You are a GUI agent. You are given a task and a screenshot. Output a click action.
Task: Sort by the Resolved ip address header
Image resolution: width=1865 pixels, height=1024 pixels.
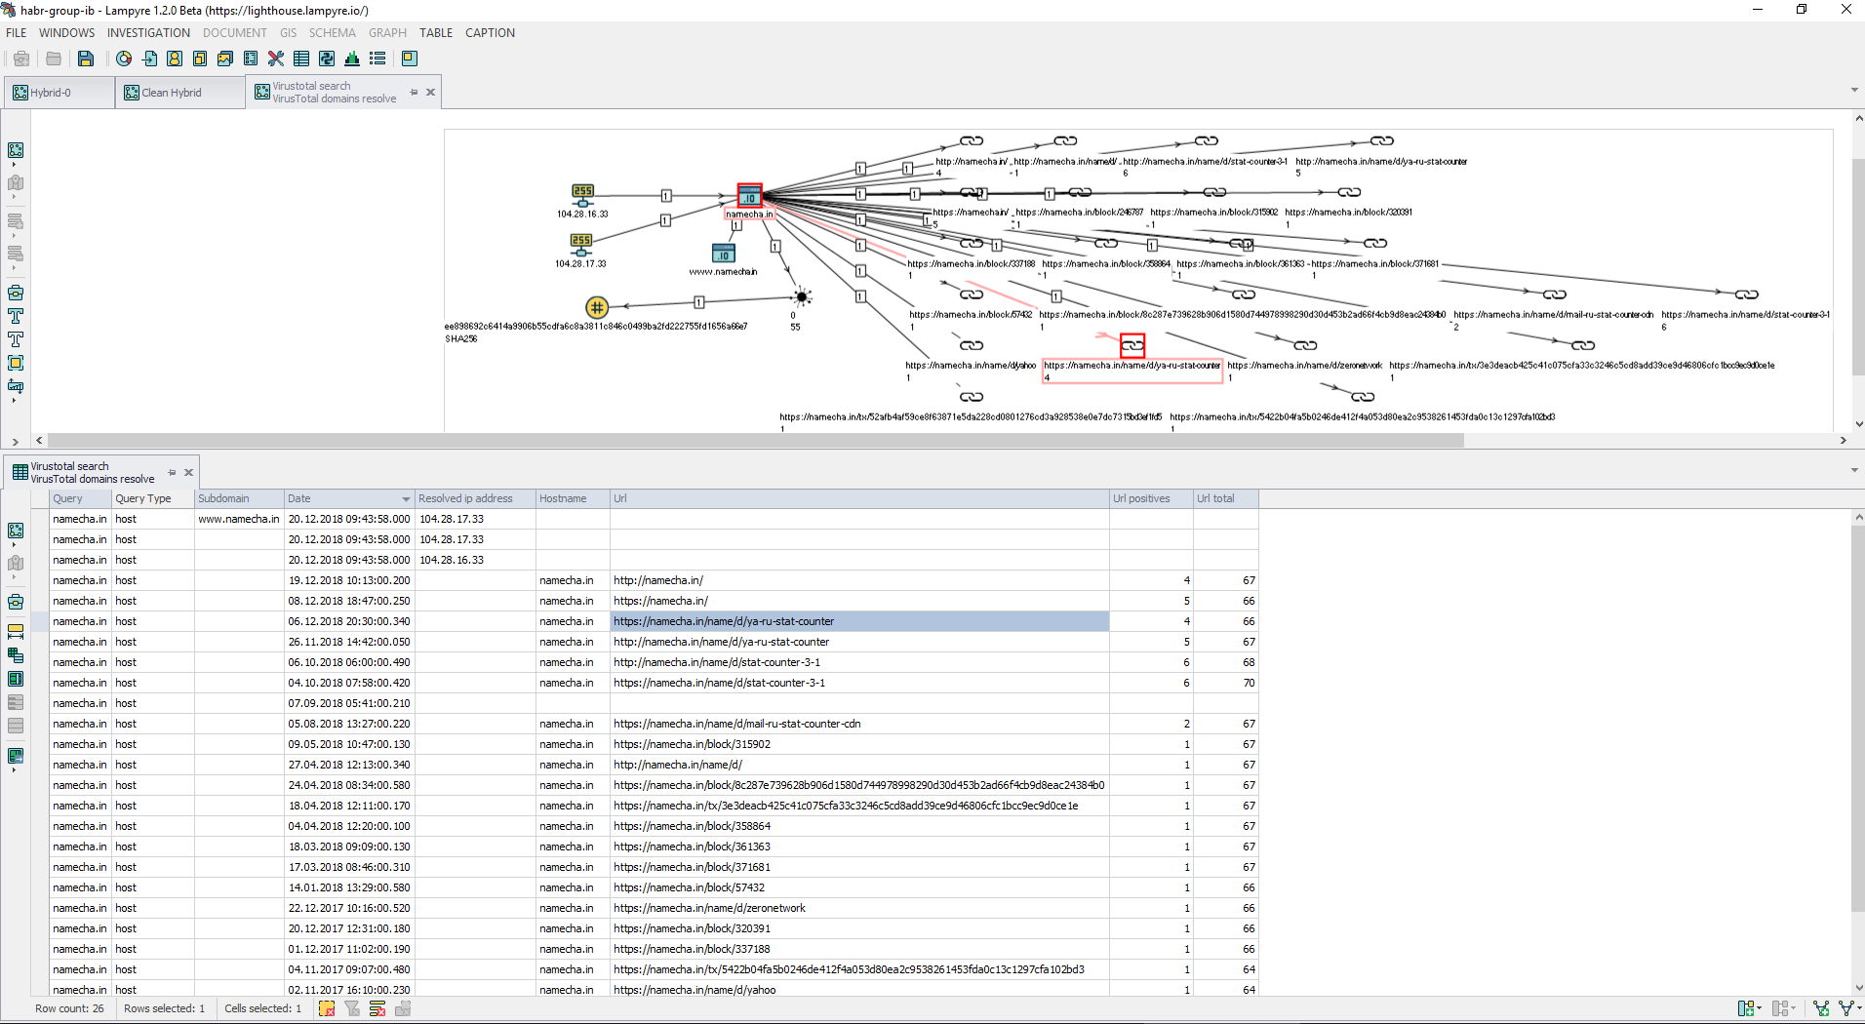[475, 498]
